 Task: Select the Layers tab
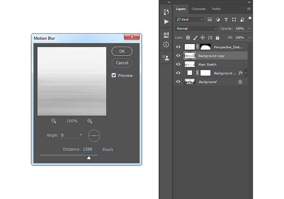[x=181, y=9]
